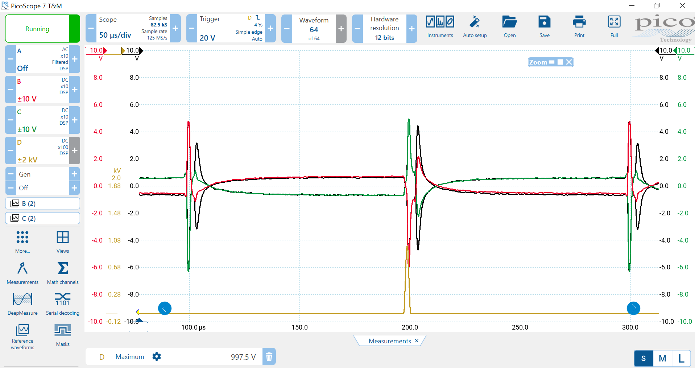Click the generator Off plus button

(75, 188)
